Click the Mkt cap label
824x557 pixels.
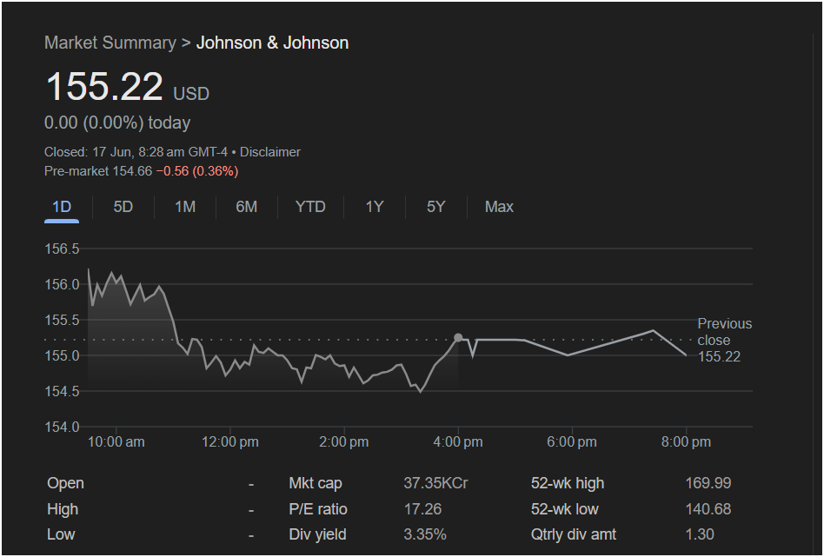pos(316,483)
